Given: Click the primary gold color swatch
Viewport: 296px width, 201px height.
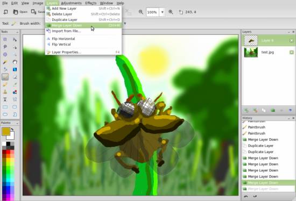Looking at the screenshot, I should tap(6, 132).
